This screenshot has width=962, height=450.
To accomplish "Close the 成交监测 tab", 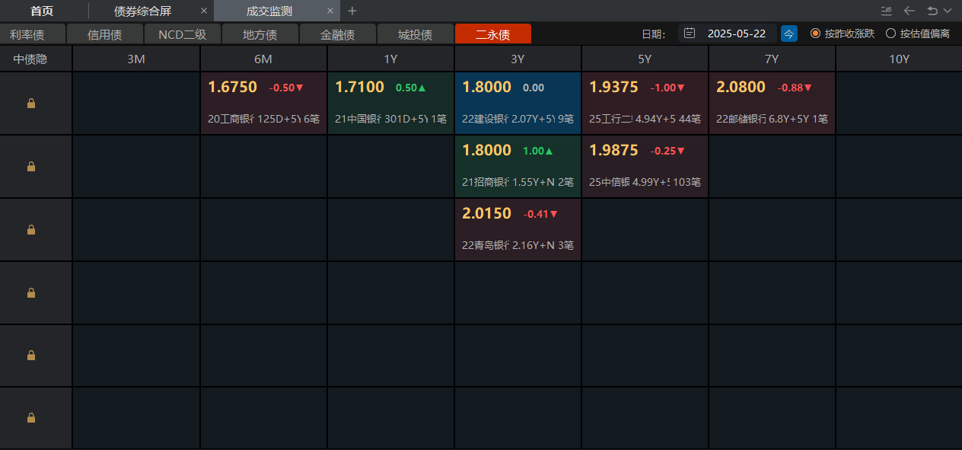I will coord(330,11).
